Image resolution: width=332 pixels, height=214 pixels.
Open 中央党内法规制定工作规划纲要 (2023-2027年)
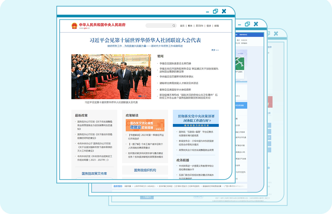(x=95, y=158)
